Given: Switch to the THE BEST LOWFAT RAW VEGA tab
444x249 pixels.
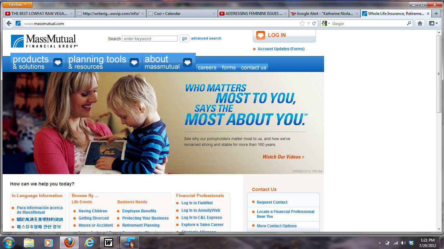Looking at the screenshot, I should (x=39, y=14).
